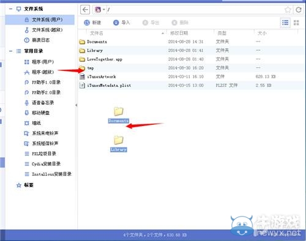Click the 导入 (Import) toolbar button
Screen dimensions: 306x241
pos(122,23)
